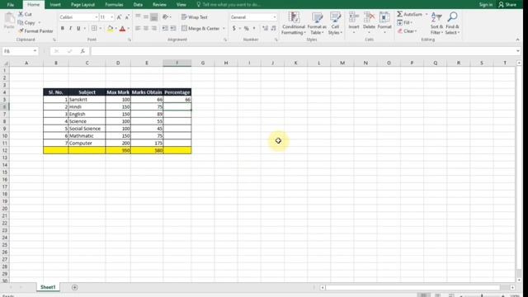
Task: Click the AutoSum sigma icon
Action: pyautogui.click(x=399, y=14)
